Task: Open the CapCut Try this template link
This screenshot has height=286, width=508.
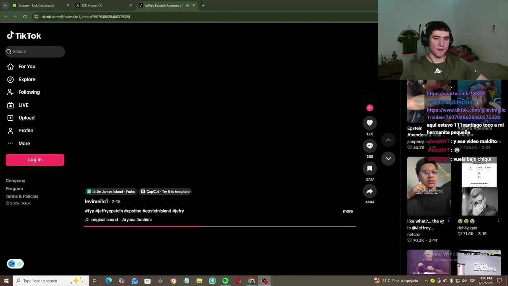Action: pyautogui.click(x=165, y=191)
